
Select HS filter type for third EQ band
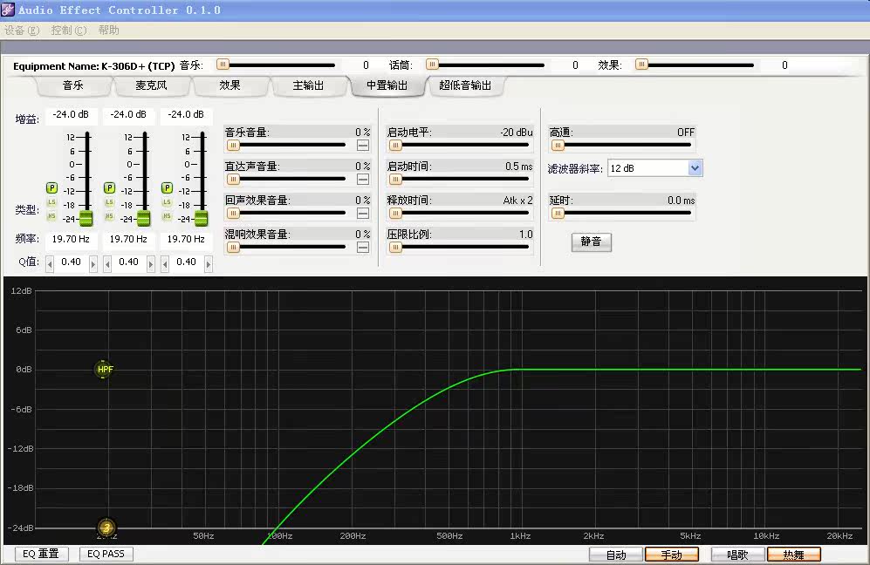coord(167,216)
